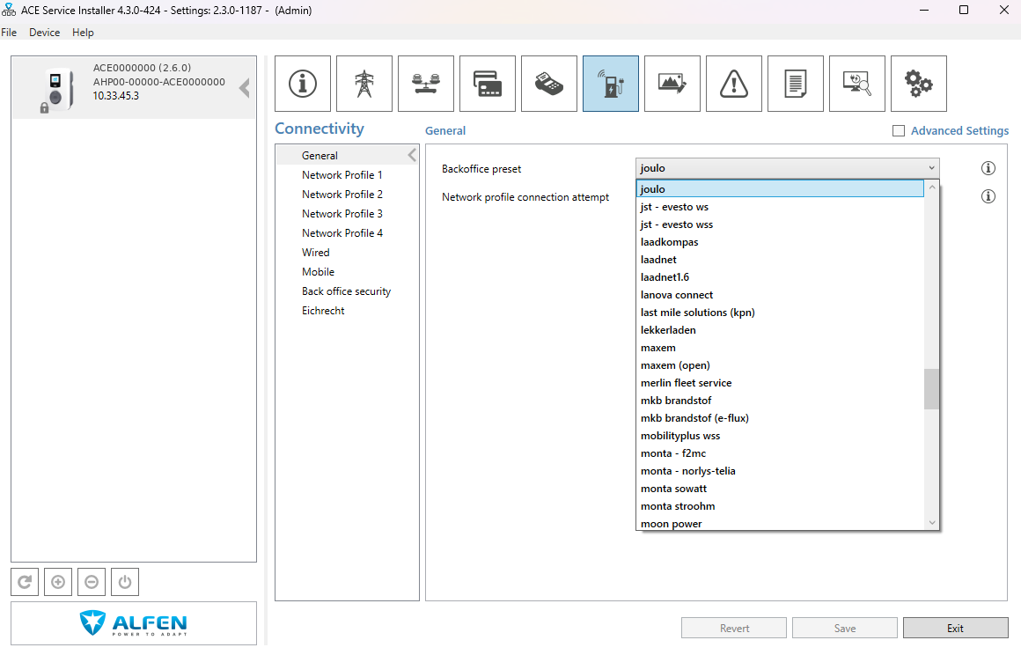Select monta - f2mc preset
This screenshot has width=1021, height=655.
tap(780, 453)
